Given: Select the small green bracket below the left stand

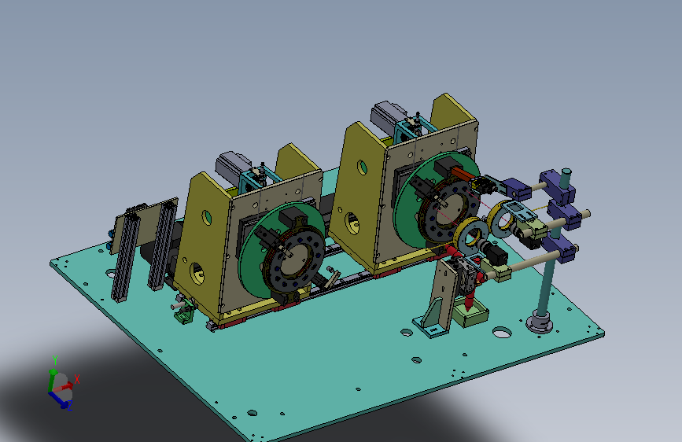Looking at the screenshot, I should tap(183, 313).
